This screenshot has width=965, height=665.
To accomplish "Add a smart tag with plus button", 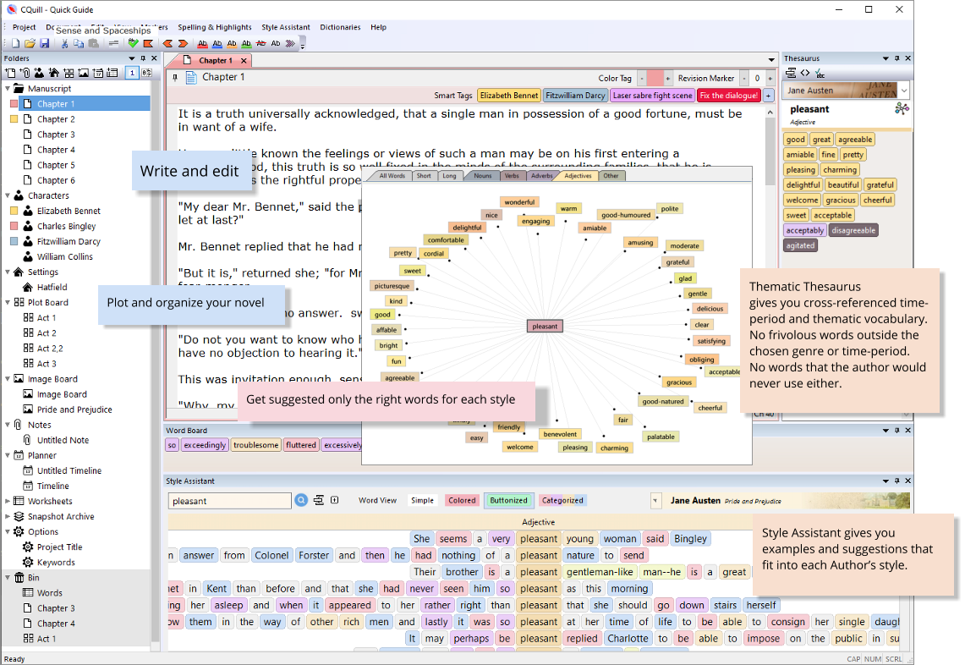I will click(768, 96).
